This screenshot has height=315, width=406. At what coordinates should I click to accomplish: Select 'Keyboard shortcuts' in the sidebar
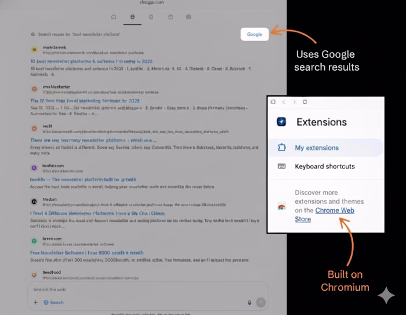pyautogui.click(x=326, y=166)
